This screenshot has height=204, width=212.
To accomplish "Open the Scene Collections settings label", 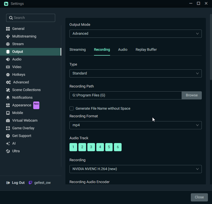I will pyautogui.click(x=26, y=90).
